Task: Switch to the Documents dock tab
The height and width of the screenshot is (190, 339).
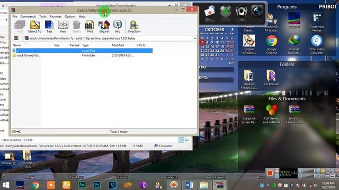Action: pos(169,177)
